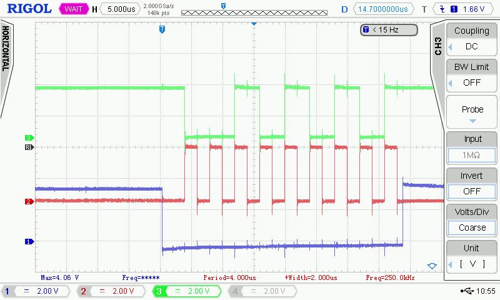The image size is (500, 300).
Task: Click the 140k pts memory depth text
Action: pos(159,13)
